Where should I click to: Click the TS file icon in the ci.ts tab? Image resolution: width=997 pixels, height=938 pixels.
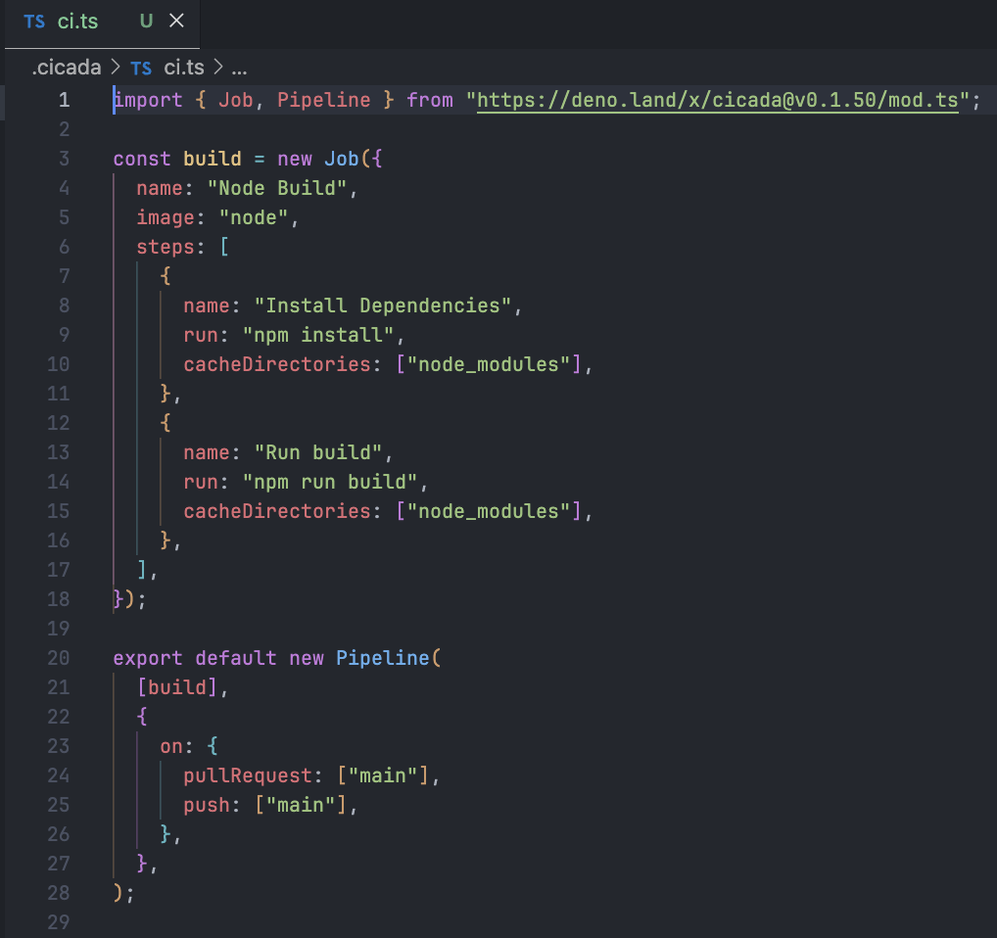(34, 22)
